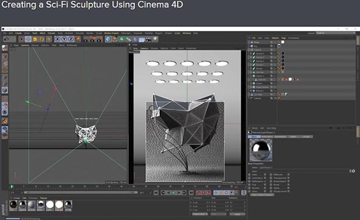The image size is (360, 220).
Task: Select the first black material thumbnail
Action: click(13, 205)
